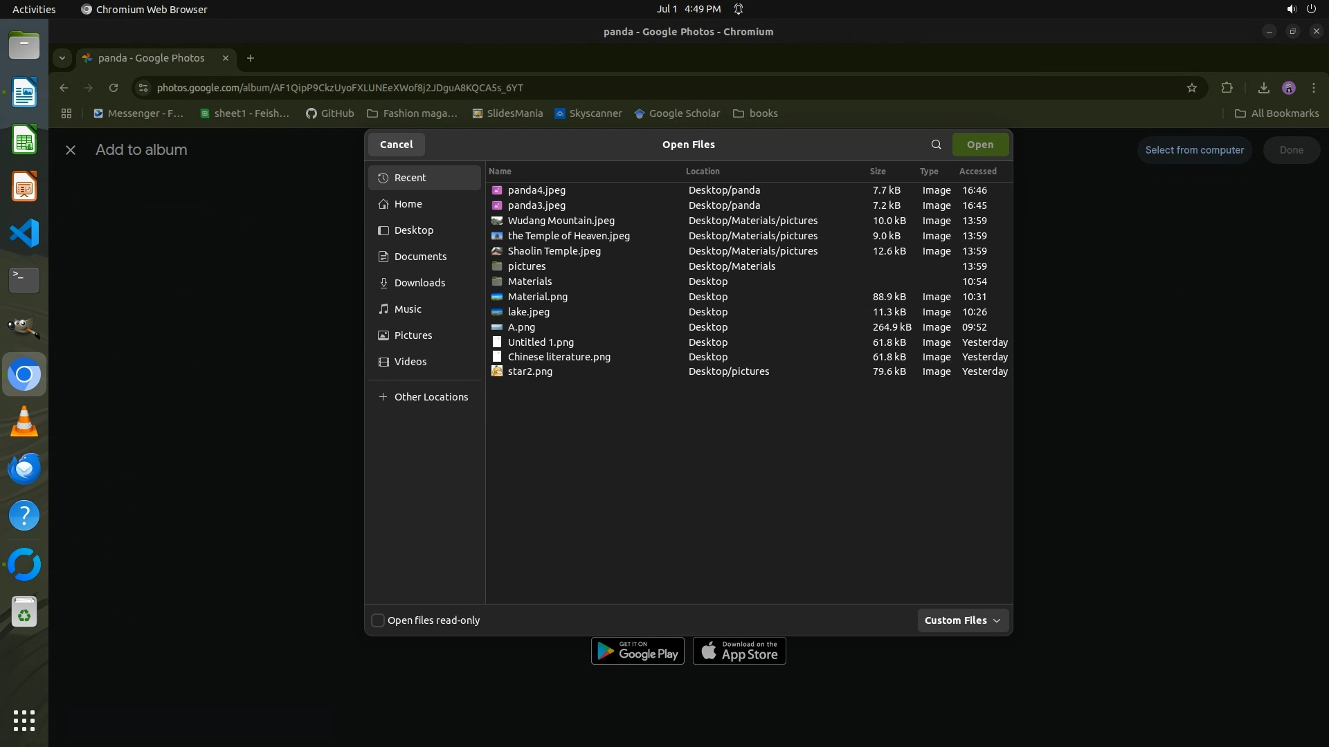Screen dimensions: 1329x747
Task: Select Downloads in the dialog sidebar
Action: 419,283
